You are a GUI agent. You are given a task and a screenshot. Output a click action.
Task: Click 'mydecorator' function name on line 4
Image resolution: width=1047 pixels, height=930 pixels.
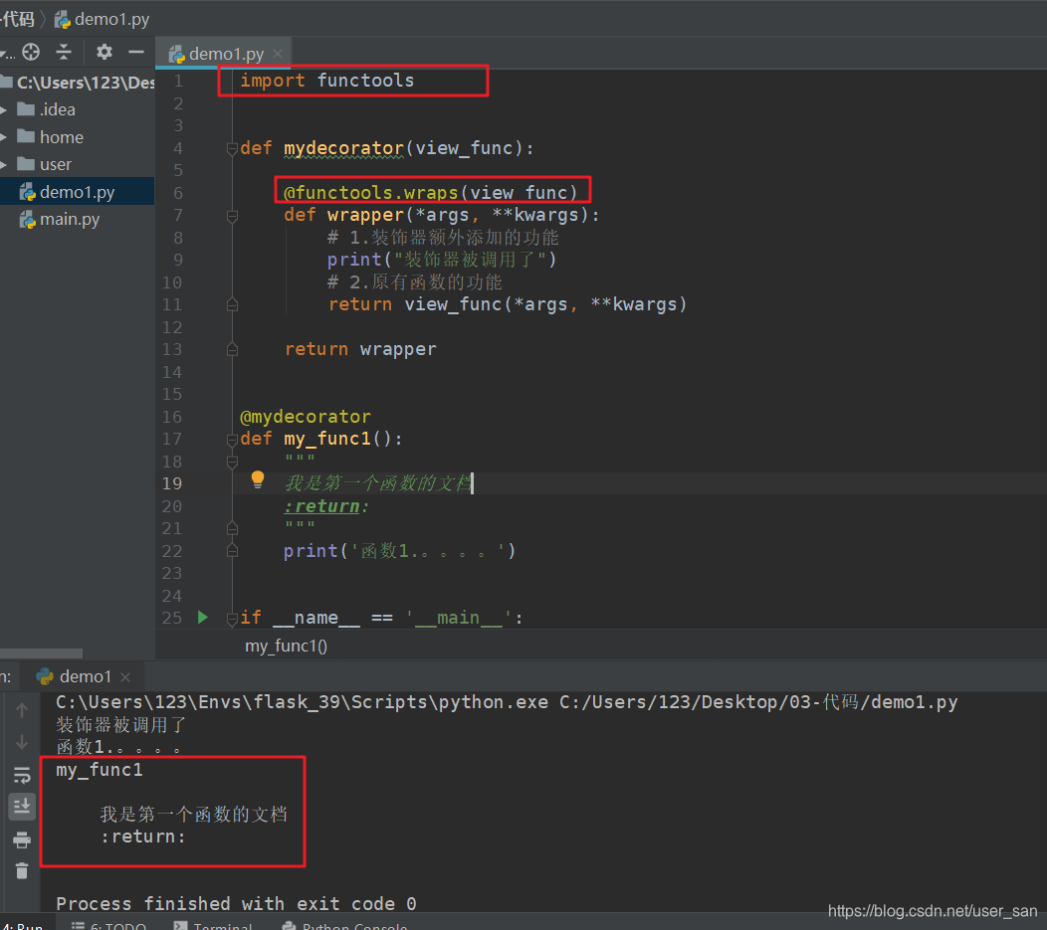344,148
